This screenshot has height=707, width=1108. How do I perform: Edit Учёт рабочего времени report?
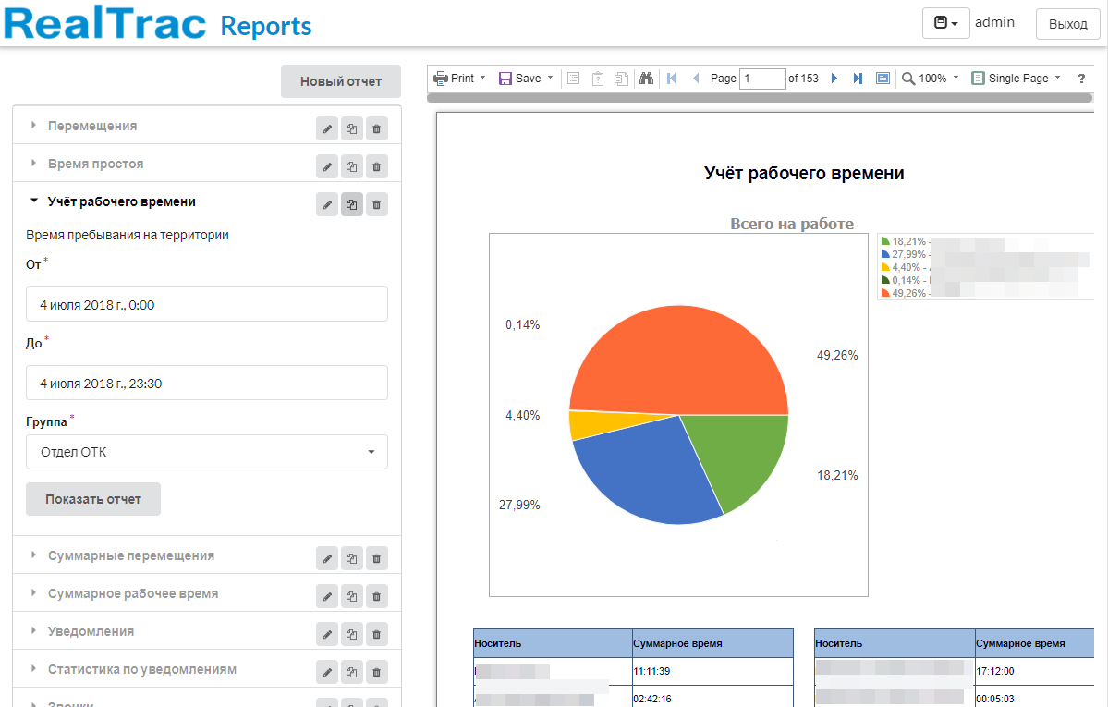click(326, 204)
